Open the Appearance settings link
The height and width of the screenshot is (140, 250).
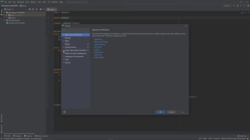(x=98, y=39)
